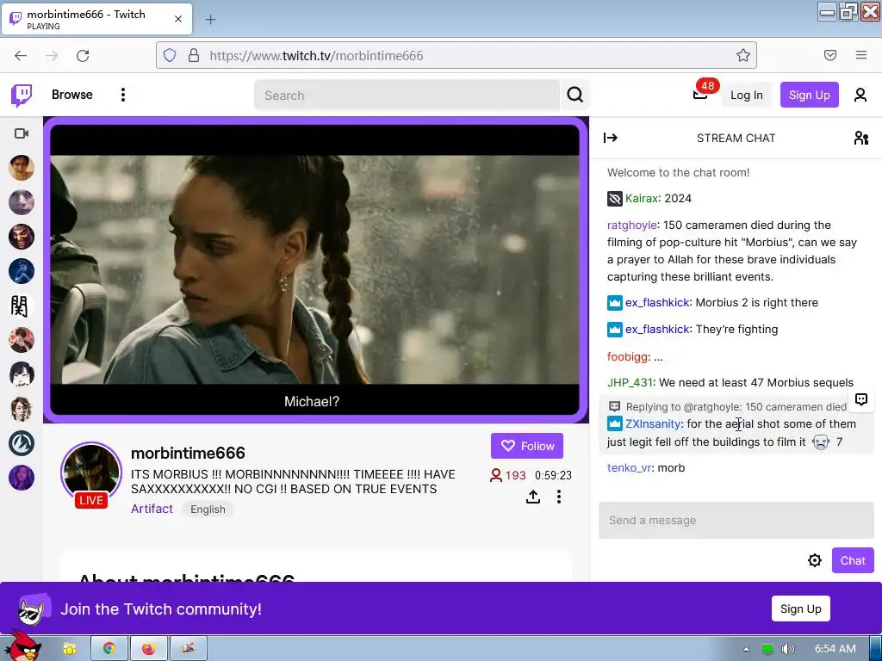Screen dimensions: 882x661
Task: Open the first recommended channel avatar in sidebar
Action: (22, 168)
